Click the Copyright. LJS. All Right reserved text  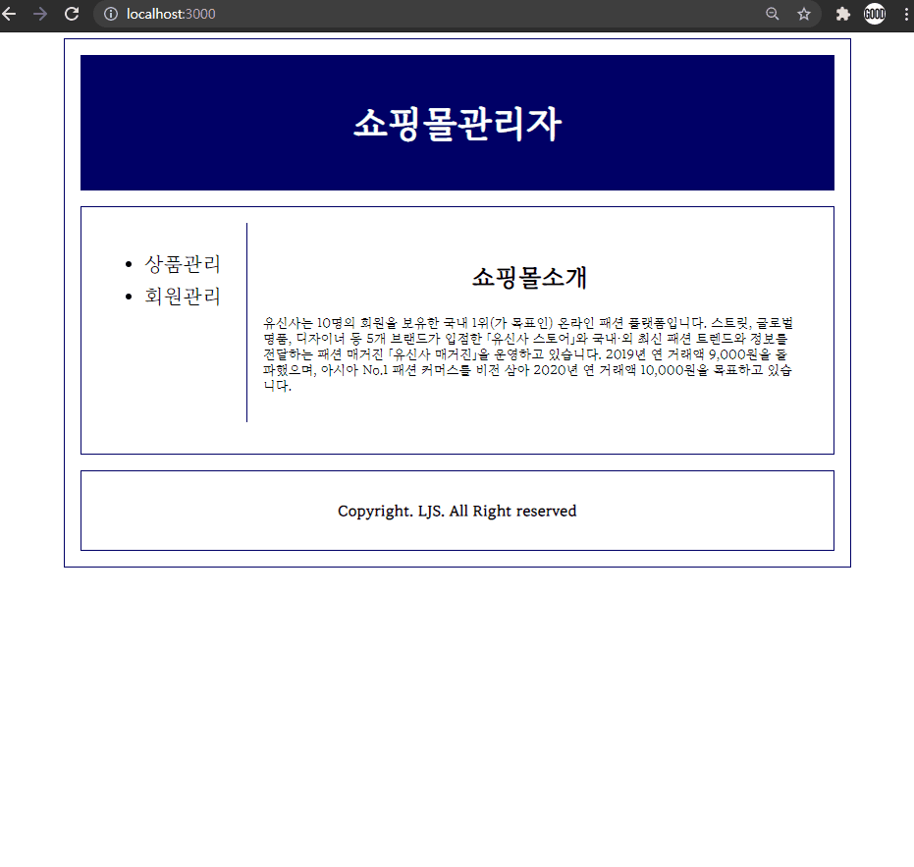(x=457, y=512)
